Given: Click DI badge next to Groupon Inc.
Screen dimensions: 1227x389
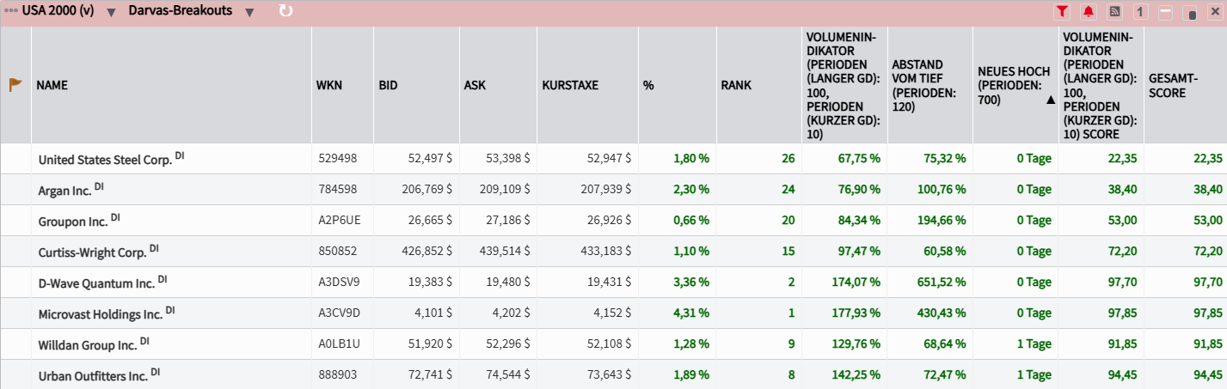Looking at the screenshot, I should 115,217.
